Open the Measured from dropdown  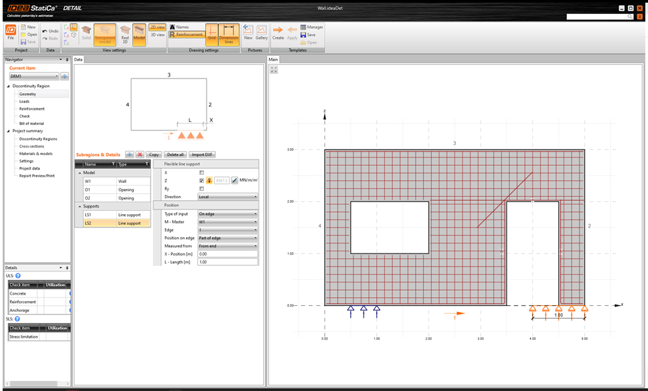(x=227, y=246)
